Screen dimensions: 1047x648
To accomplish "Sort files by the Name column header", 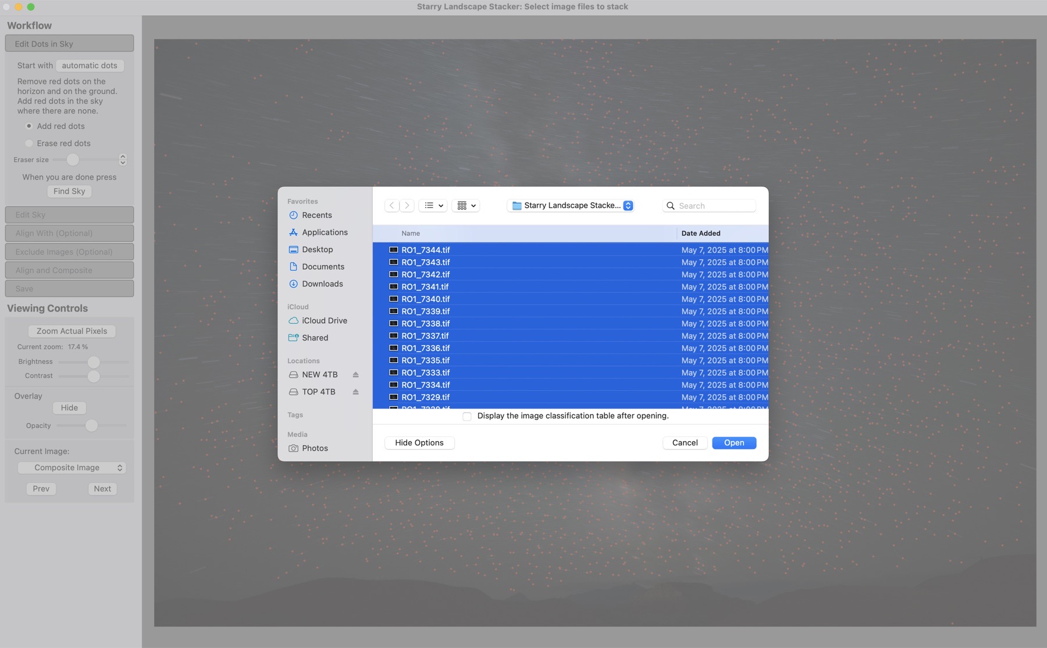I will pos(411,234).
